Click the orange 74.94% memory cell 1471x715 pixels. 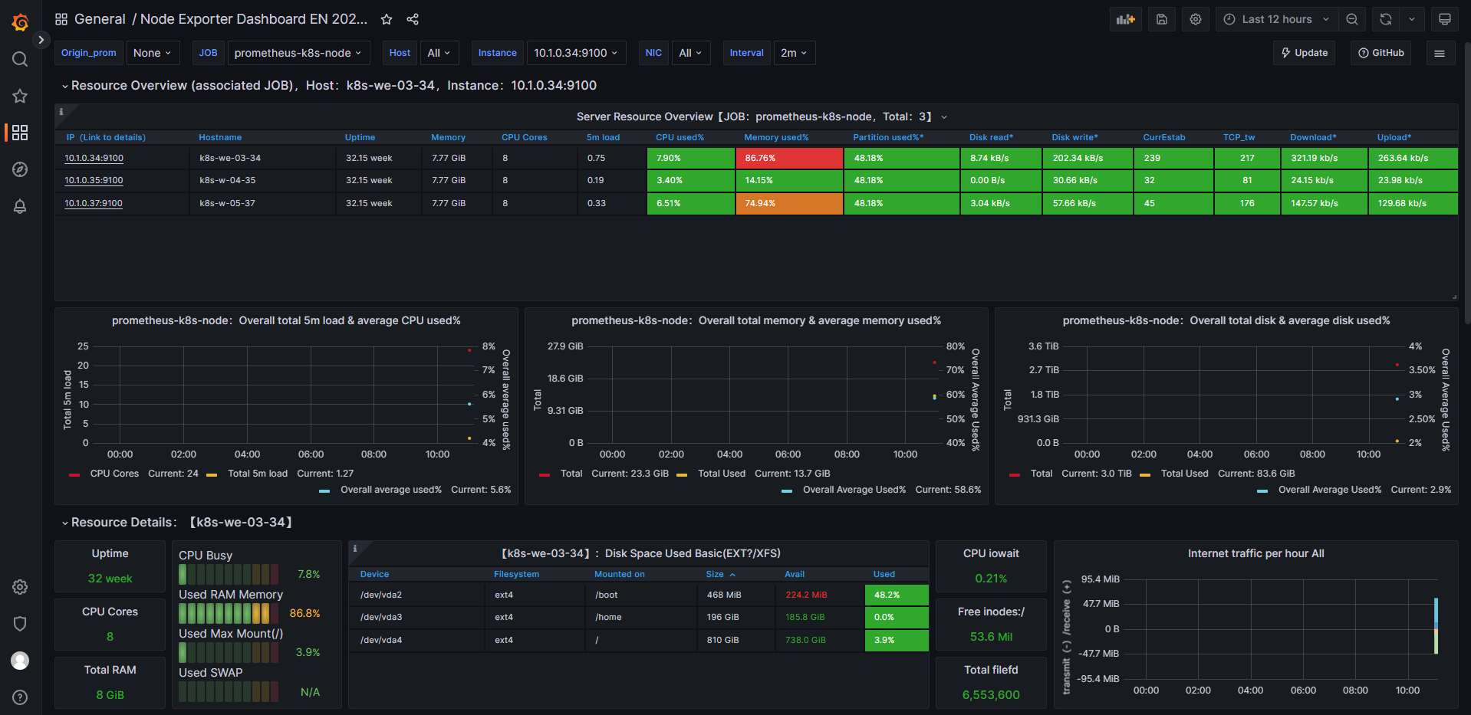[789, 203]
